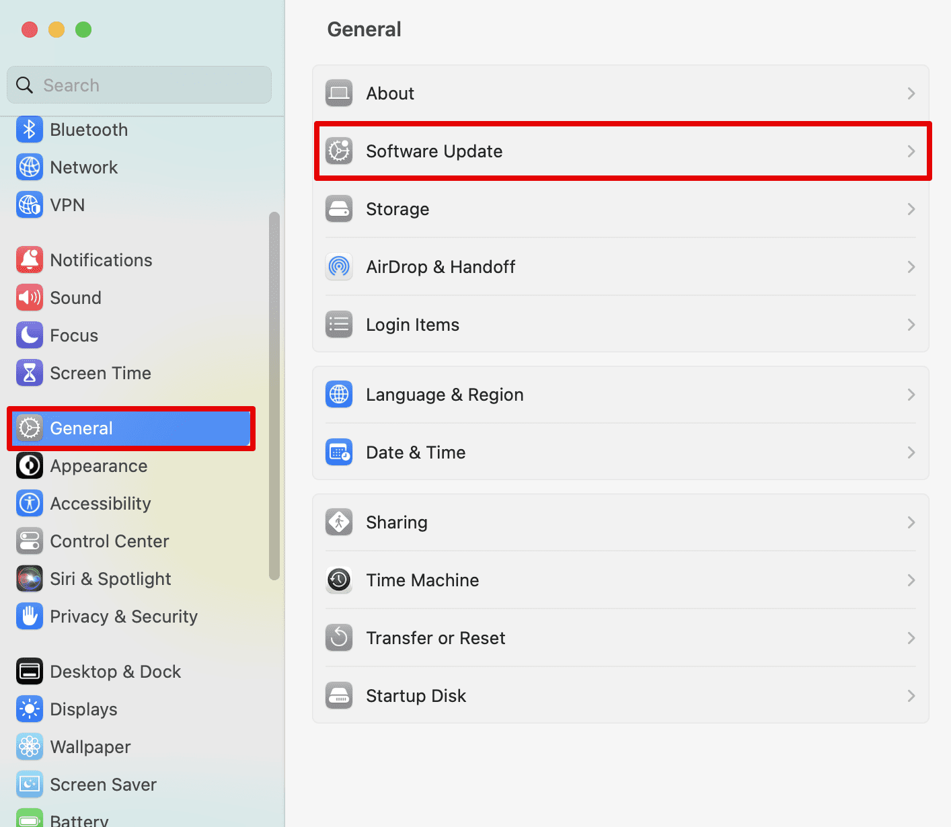Click the Bluetooth sidebar icon
Image resolution: width=951 pixels, height=827 pixels.
click(30, 130)
